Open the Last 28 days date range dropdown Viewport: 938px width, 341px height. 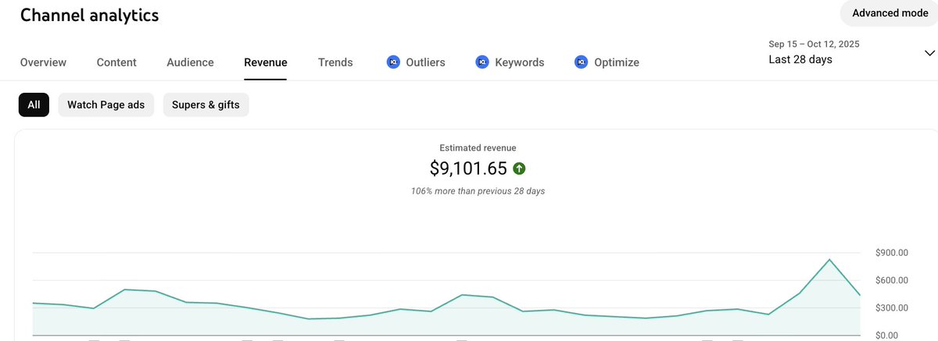(852, 52)
